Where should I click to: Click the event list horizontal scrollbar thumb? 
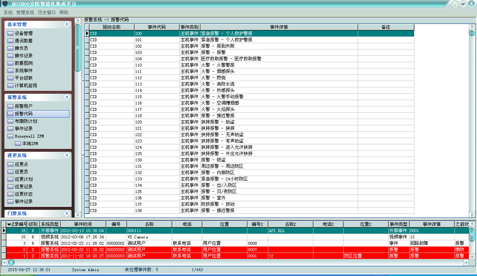click(x=11, y=262)
